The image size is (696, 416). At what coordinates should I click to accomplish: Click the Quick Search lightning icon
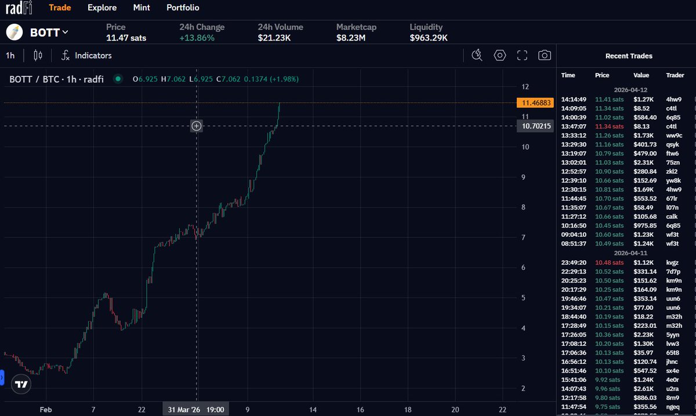coord(477,55)
